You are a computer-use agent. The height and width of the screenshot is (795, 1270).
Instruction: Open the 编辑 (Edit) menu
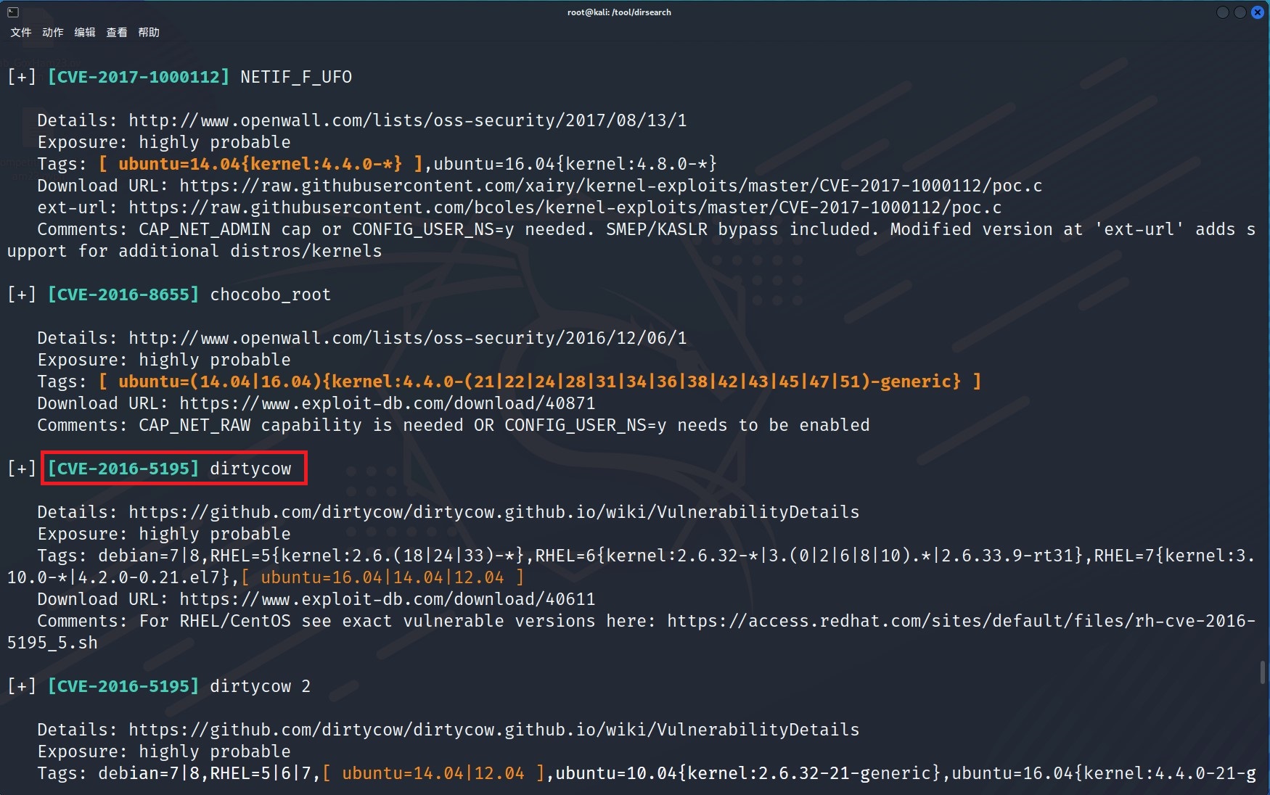tap(84, 32)
